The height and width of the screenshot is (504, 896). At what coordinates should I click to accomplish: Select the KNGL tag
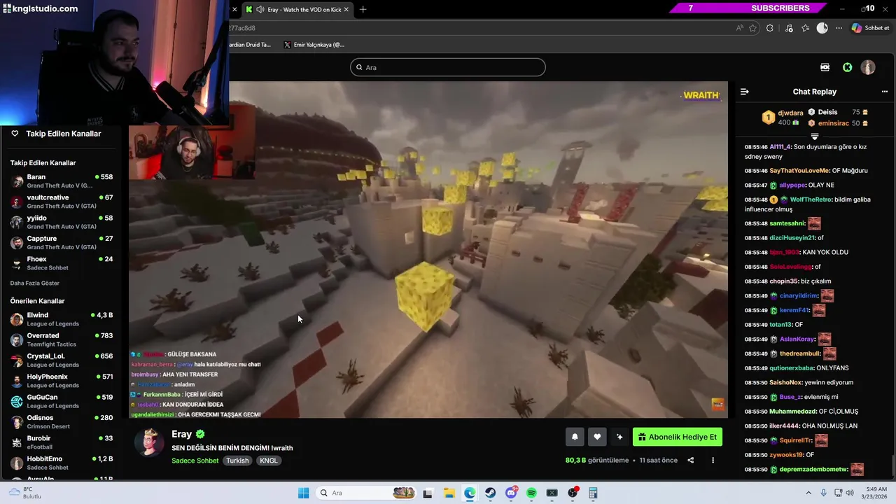coord(269,461)
